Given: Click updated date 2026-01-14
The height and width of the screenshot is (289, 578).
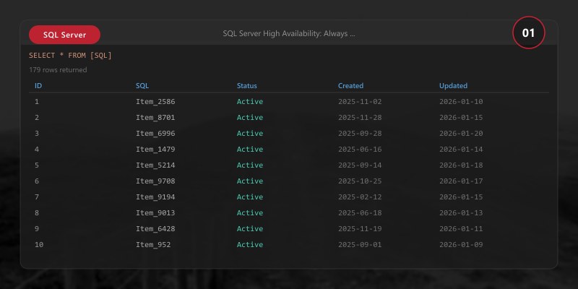Looking at the screenshot, I should click(x=461, y=149).
